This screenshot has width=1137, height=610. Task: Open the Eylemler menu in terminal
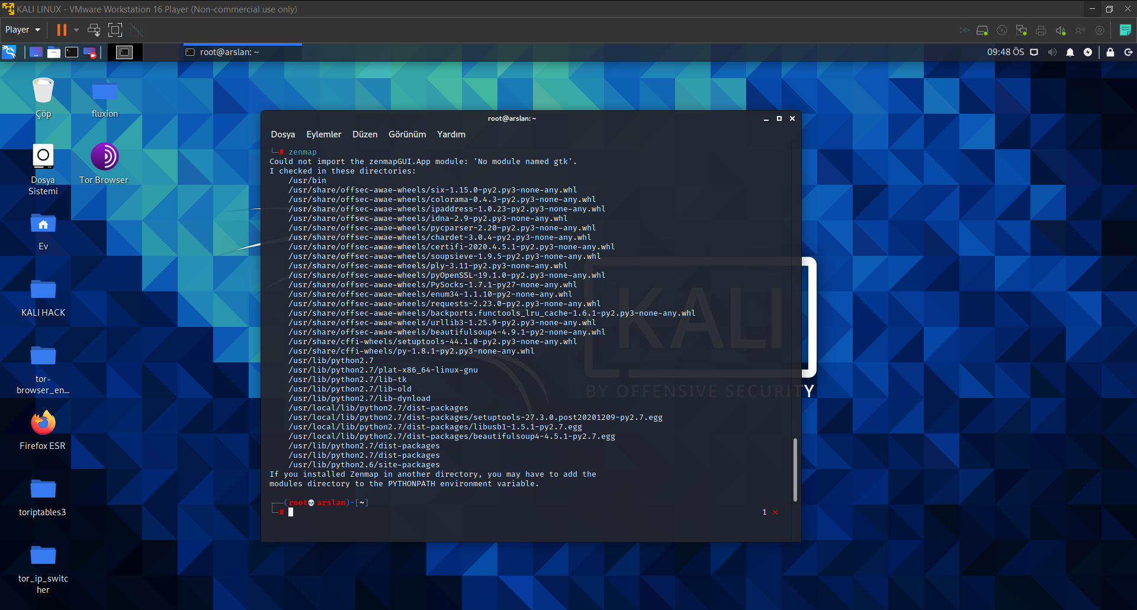[324, 134]
